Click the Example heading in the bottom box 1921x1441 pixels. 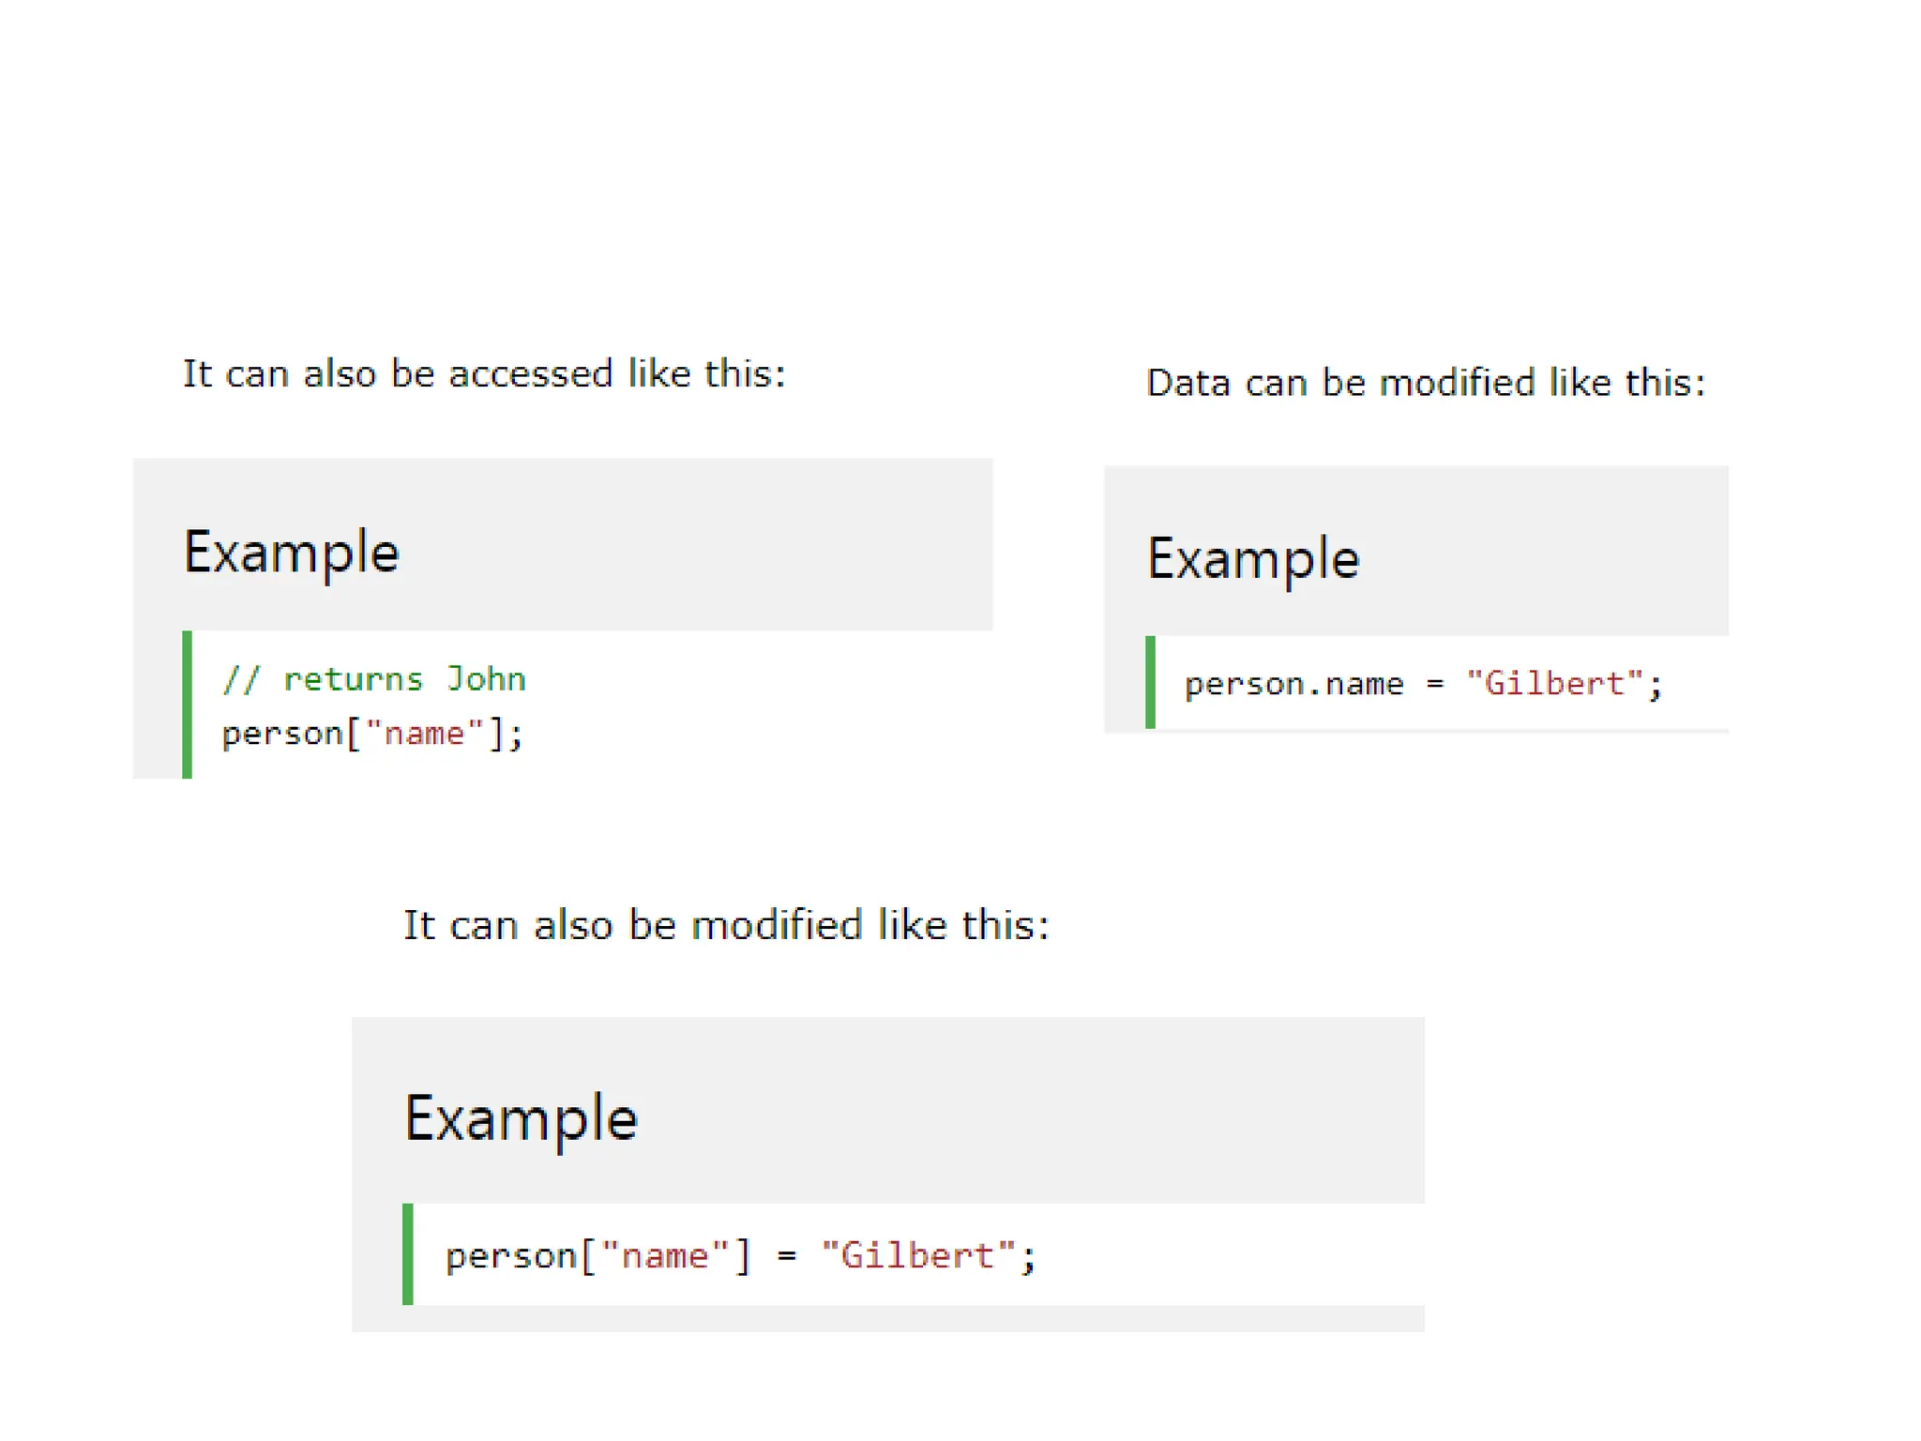click(521, 1118)
